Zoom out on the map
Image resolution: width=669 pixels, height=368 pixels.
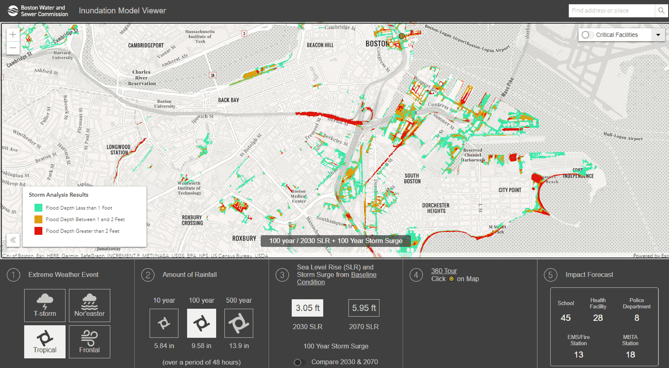(x=13, y=48)
